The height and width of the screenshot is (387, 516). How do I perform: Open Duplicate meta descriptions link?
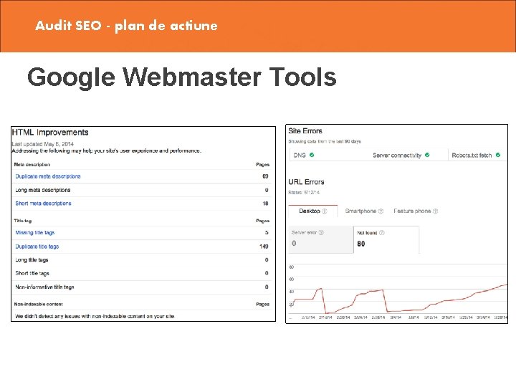coord(48,176)
